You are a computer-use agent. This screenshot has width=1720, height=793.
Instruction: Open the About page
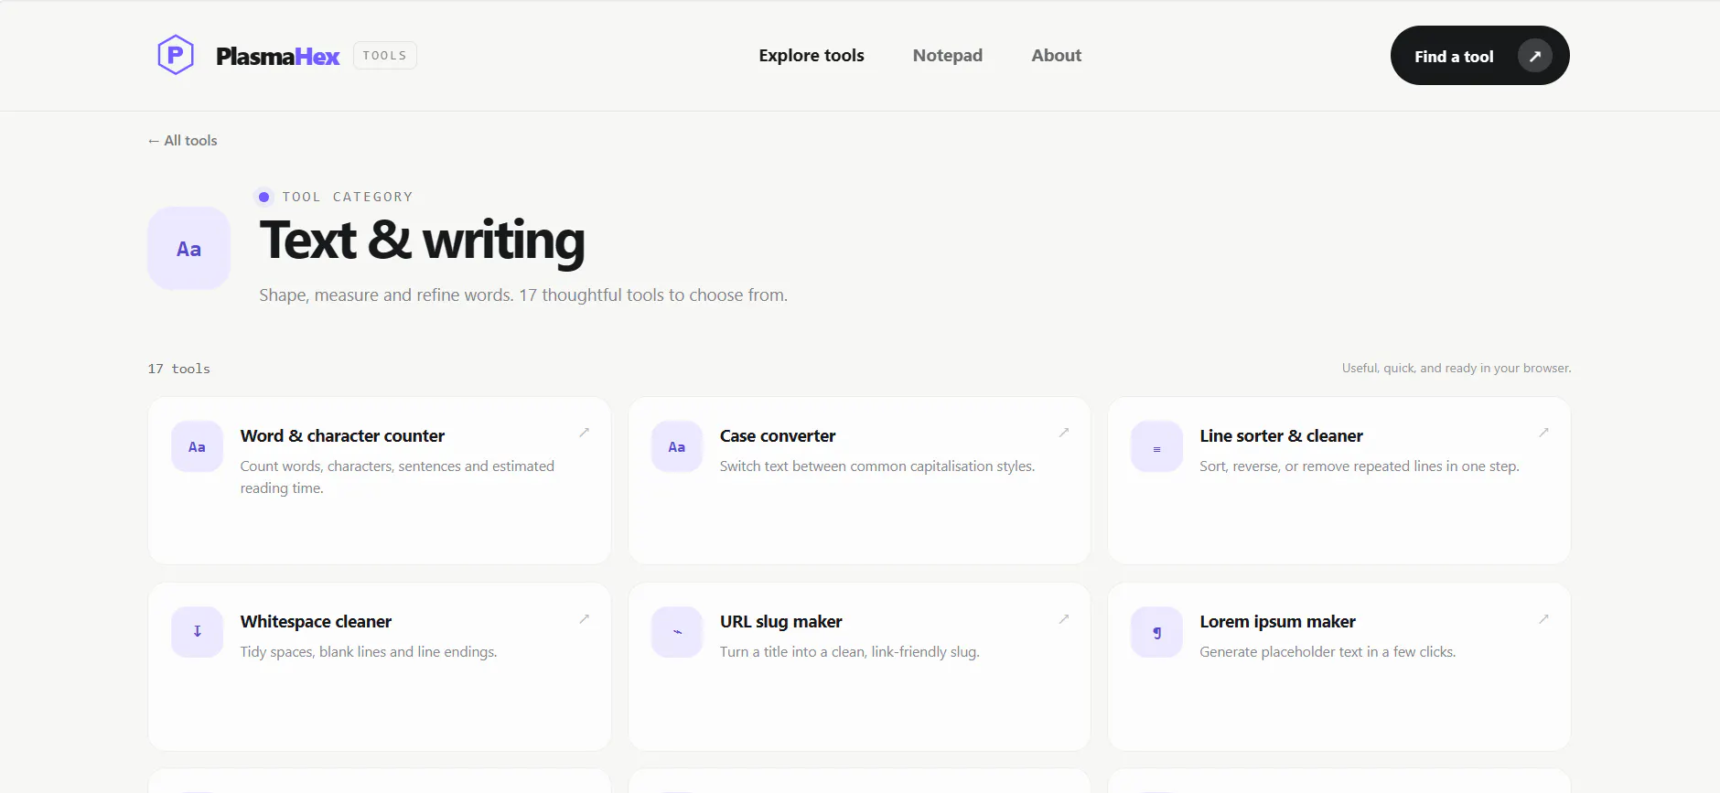1057,56
